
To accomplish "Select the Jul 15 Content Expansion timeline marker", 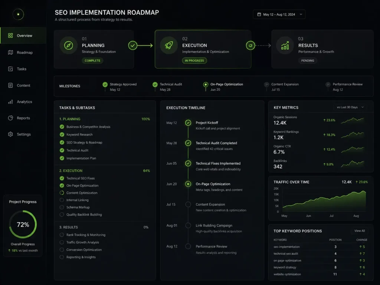I will click(188, 204).
